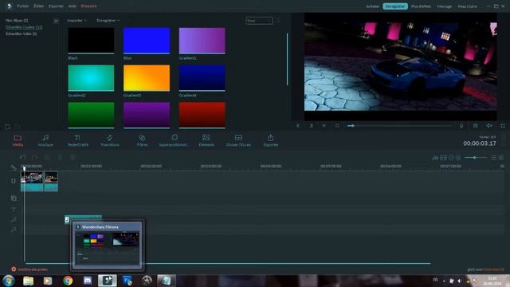The image size is (510, 287).
Task: Click the preview progress slider
Action: coord(399,126)
